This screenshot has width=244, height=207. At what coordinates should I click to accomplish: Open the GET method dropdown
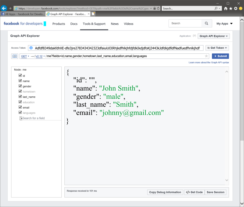25,56
